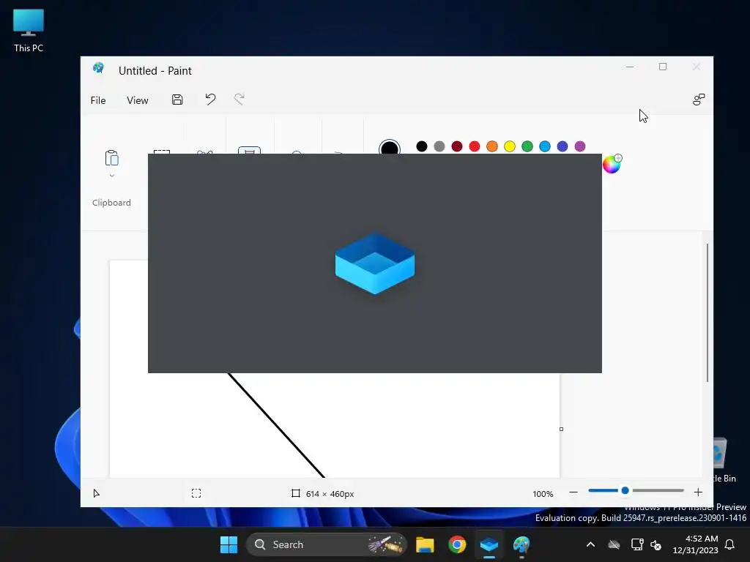This screenshot has width=750, height=562.
Task: Open the Windows Start button
Action: 229,544
